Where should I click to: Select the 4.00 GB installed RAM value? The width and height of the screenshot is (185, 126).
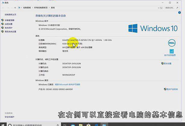[x=72, y=44]
